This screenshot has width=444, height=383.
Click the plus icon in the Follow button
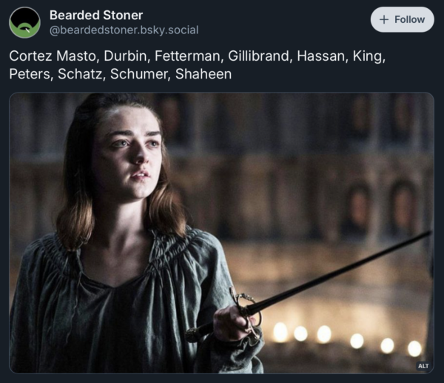384,20
